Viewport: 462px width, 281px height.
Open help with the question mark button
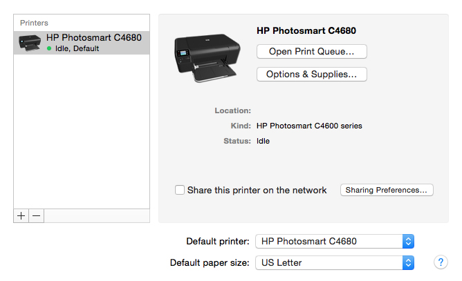pyautogui.click(x=440, y=262)
